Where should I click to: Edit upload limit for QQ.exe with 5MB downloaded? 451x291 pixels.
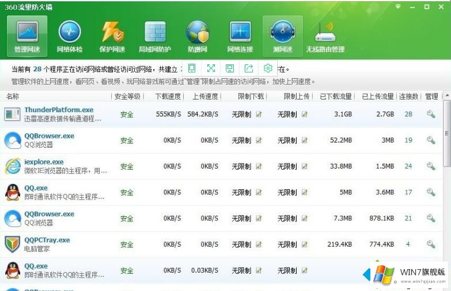click(x=305, y=193)
